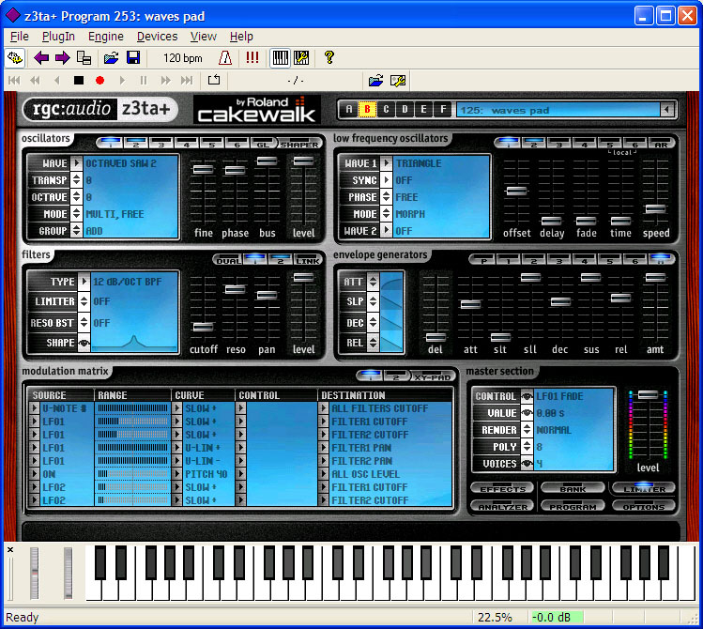
Task: Toggle the filters LINK button
Action: [308, 260]
